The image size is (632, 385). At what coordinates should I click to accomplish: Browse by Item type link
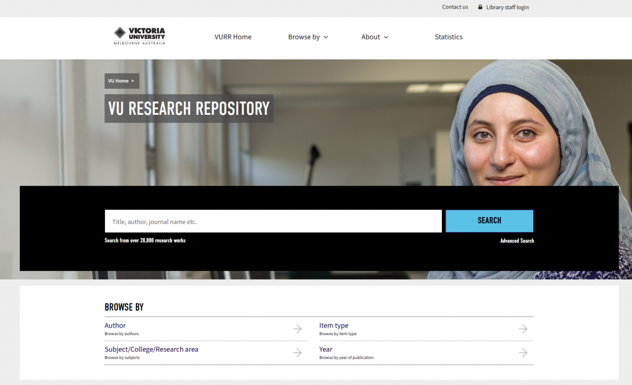click(334, 325)
